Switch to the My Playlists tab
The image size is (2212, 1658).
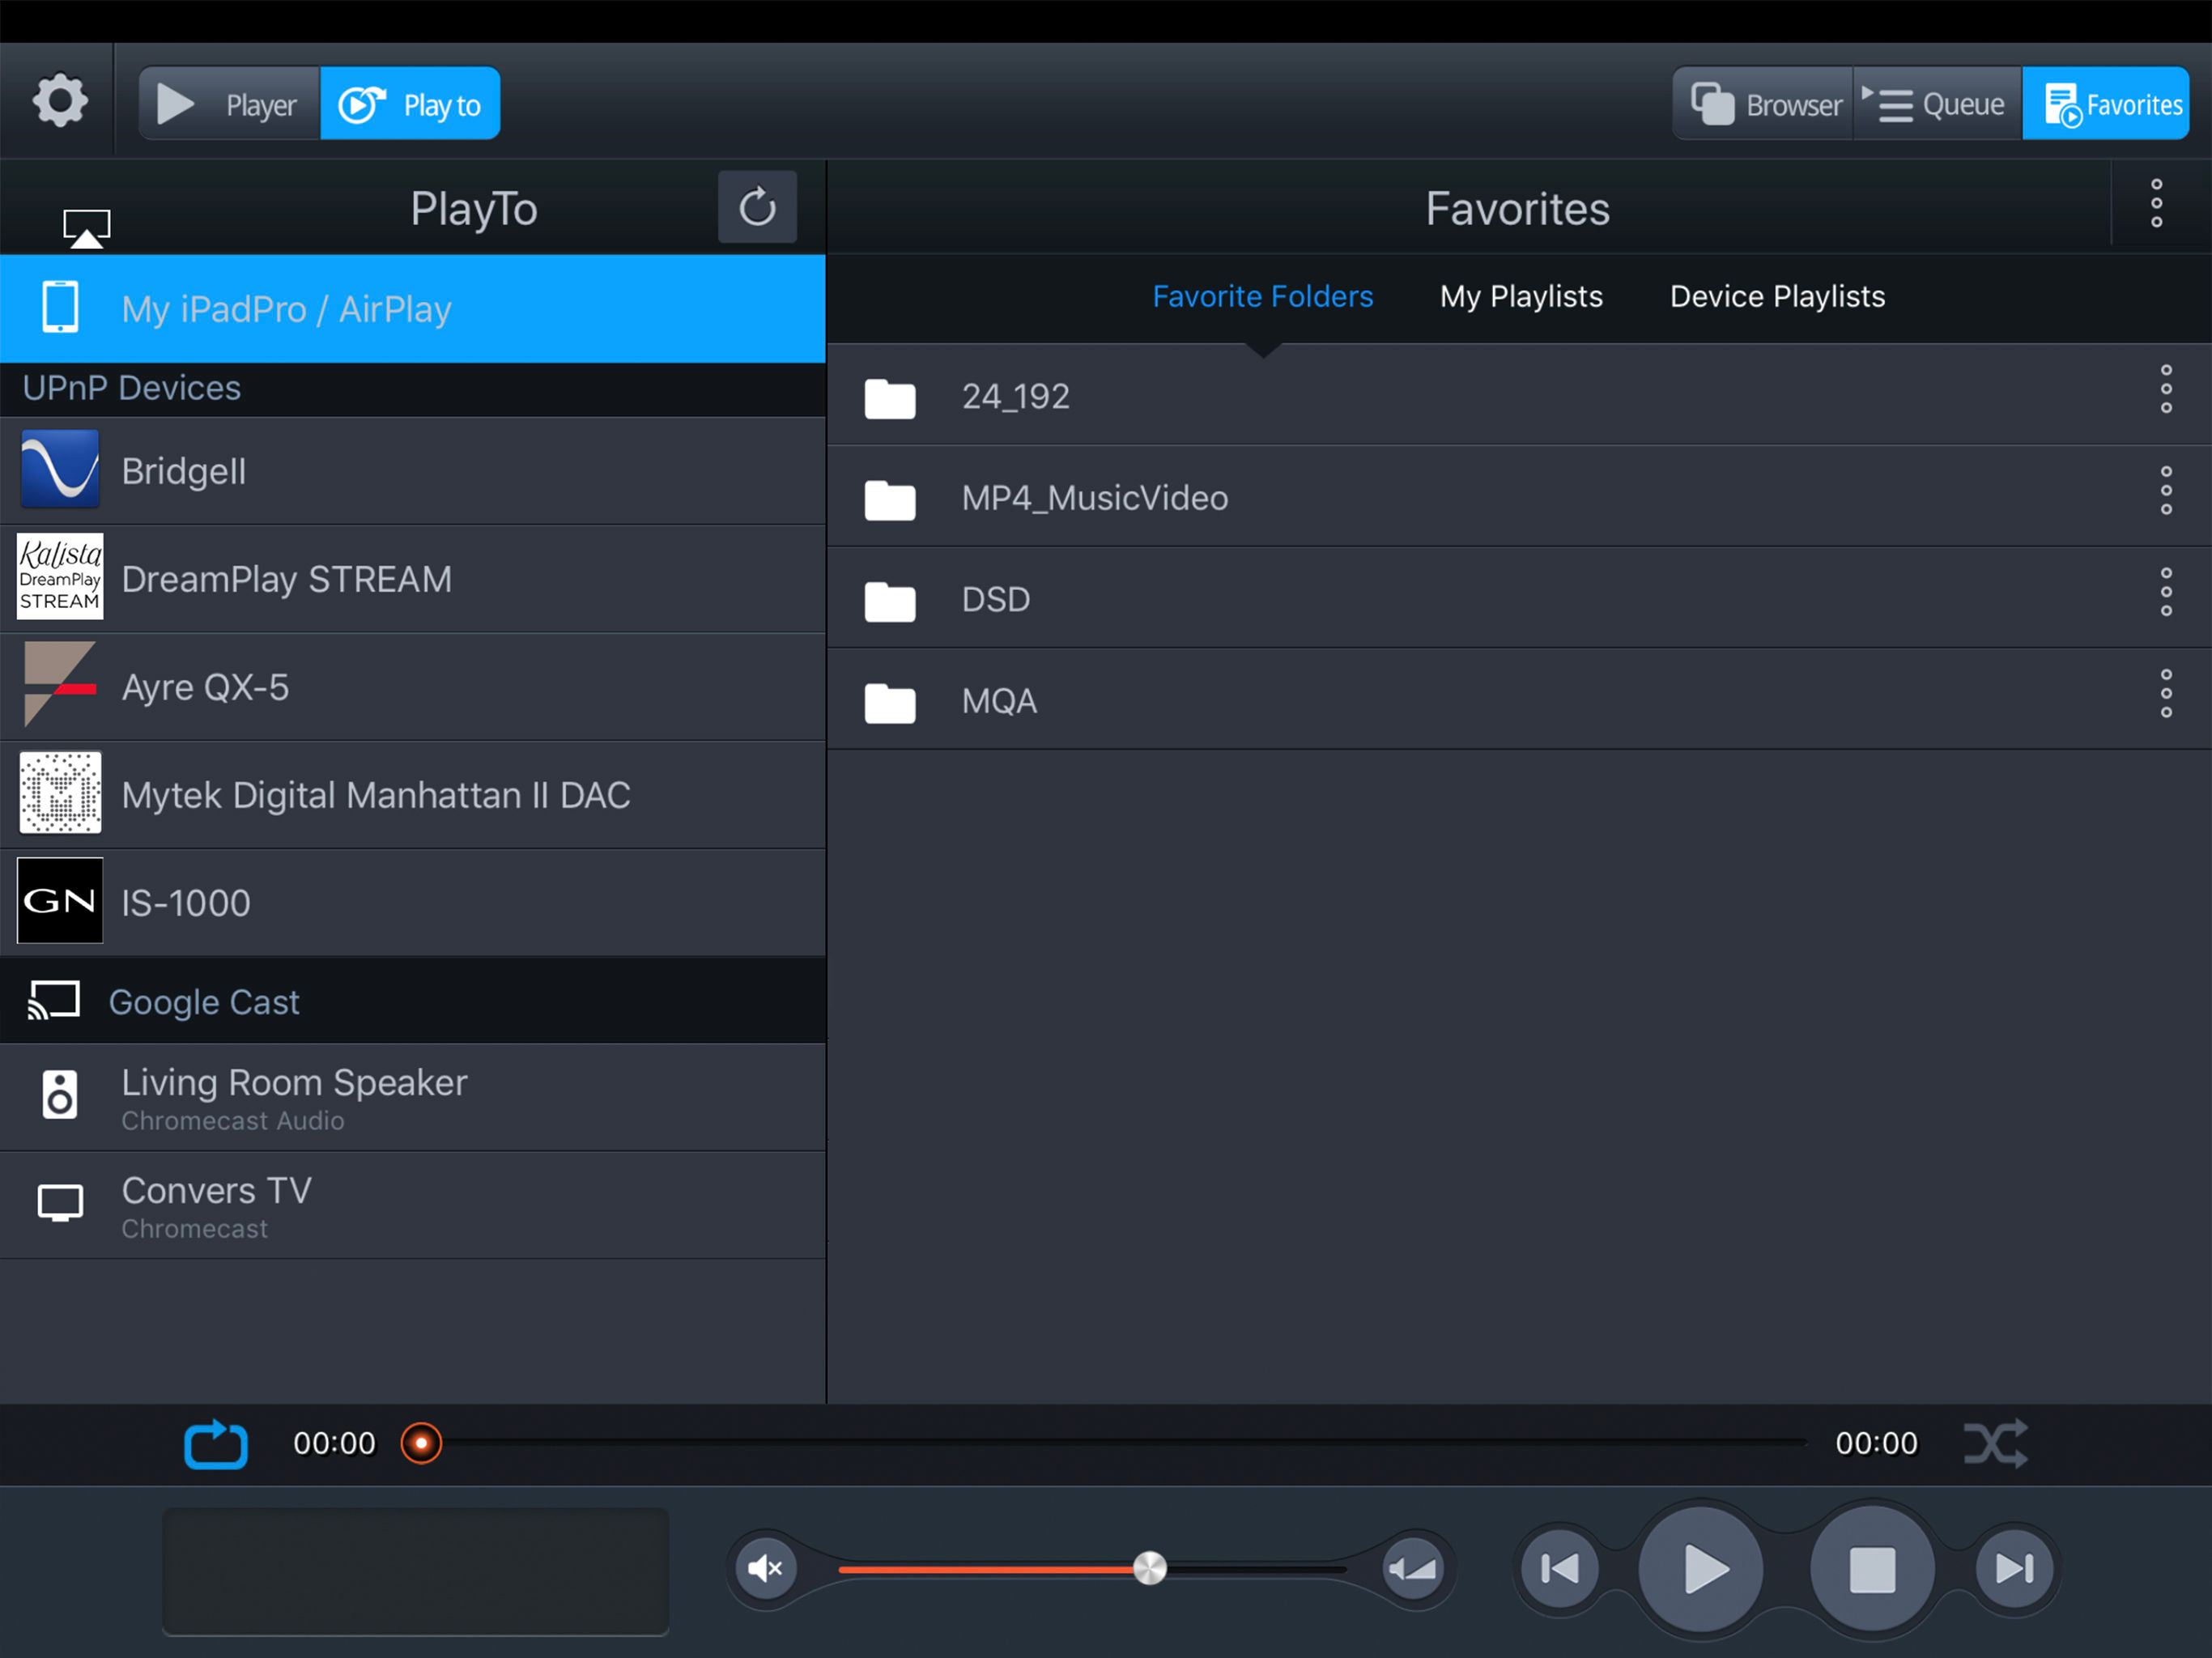point(1521,297)
